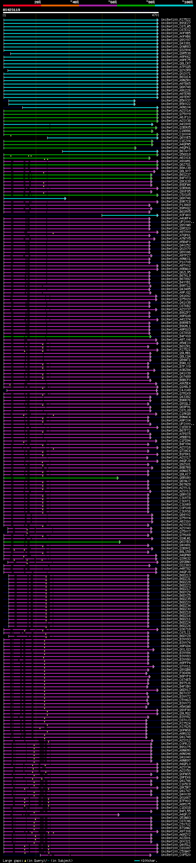The image size is (196, 863).
Task: Click hit label UniRef100_C1N986
Action: [176, 131]
